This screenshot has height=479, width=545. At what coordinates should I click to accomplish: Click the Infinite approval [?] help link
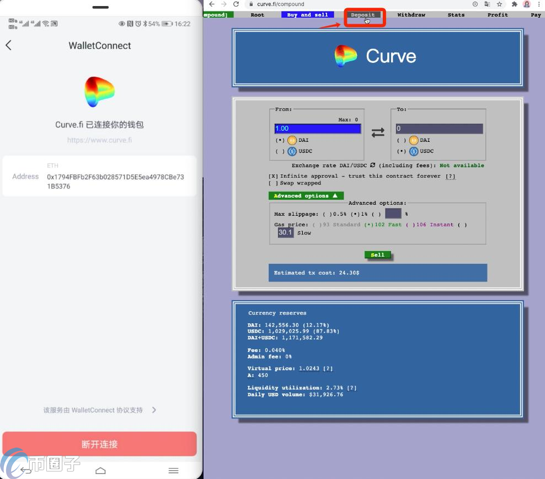450,176
